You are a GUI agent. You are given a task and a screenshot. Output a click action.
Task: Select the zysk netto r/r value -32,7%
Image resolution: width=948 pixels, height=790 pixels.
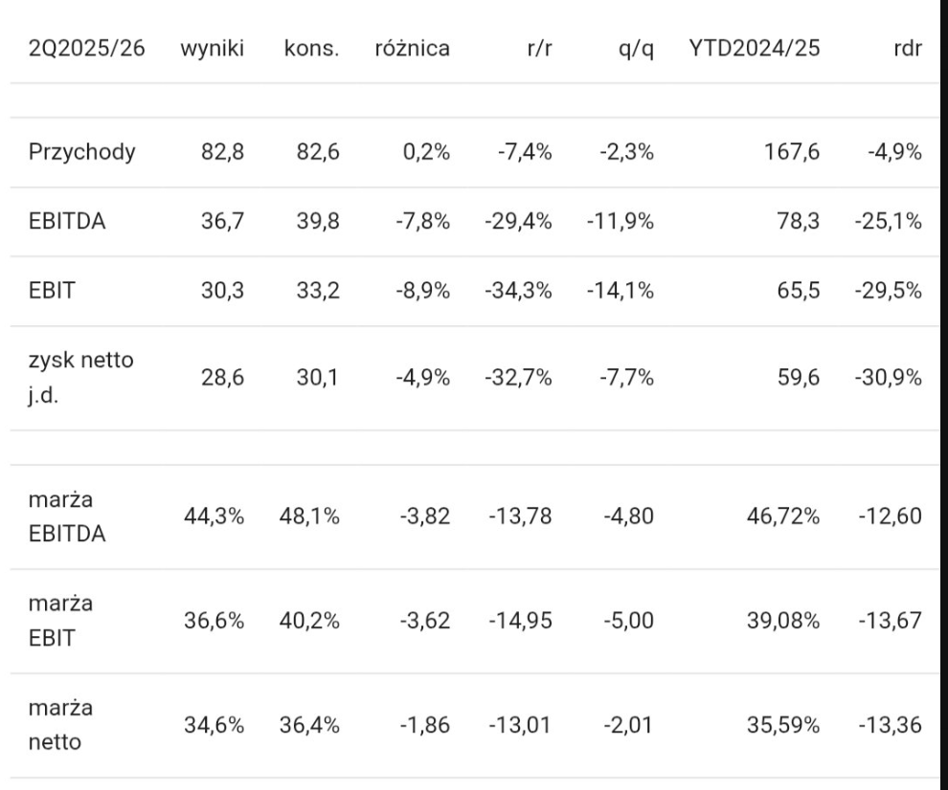(x=523, y=378)
